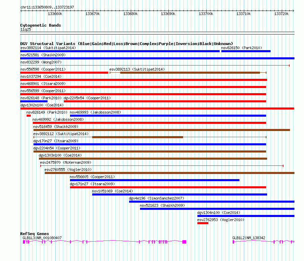Open the dgv2205n54 (Cooper2011) variant label
Image resolution: width=304 pixels, height=261 pixels.
click(x=87, y=98)
